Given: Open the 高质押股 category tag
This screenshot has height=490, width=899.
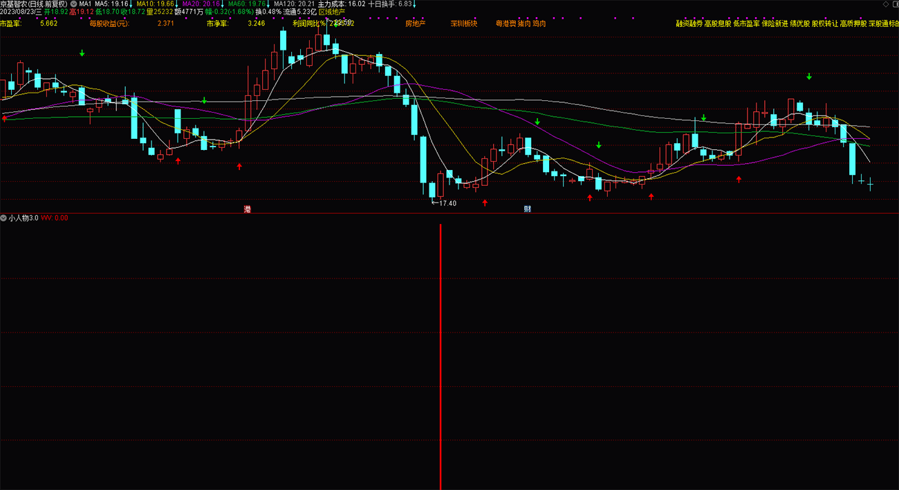Looking at the screenshot, I should coord(853,23).
